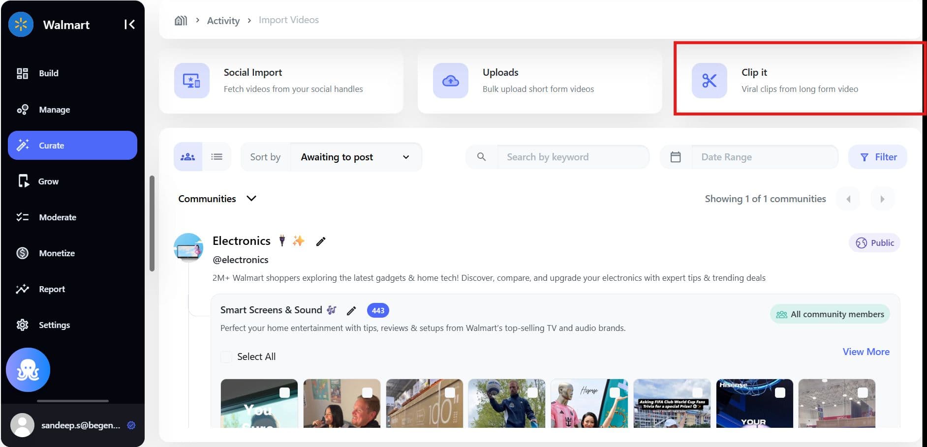Click the Electronics community avatar

coord(188,247)
